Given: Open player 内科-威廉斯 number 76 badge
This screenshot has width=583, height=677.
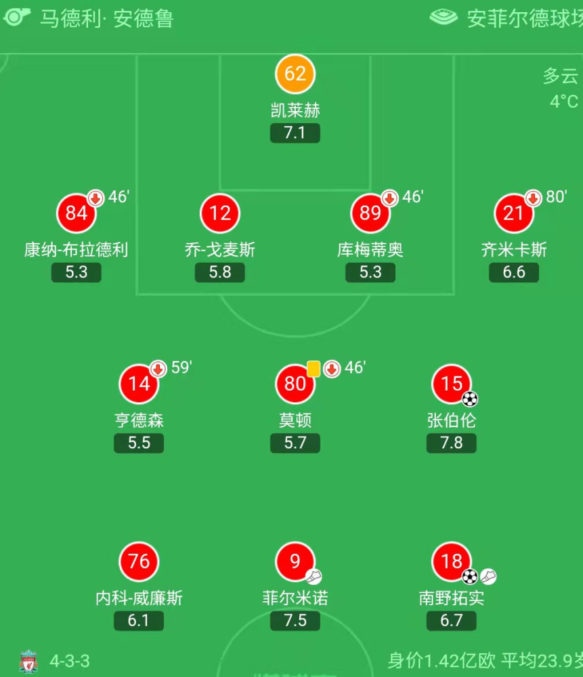Looking at the screenshot, I should [139, 562].
